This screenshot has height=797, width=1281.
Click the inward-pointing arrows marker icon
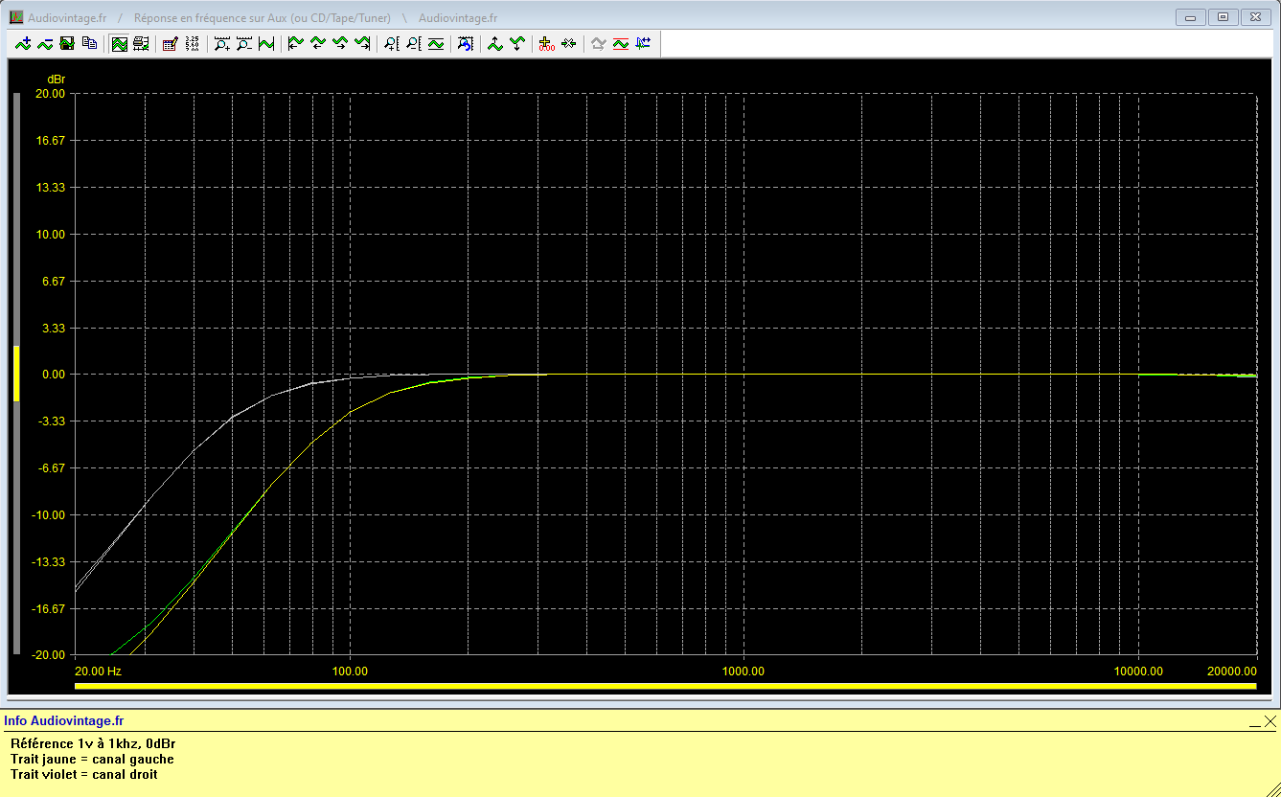click(x=568, y=43)
